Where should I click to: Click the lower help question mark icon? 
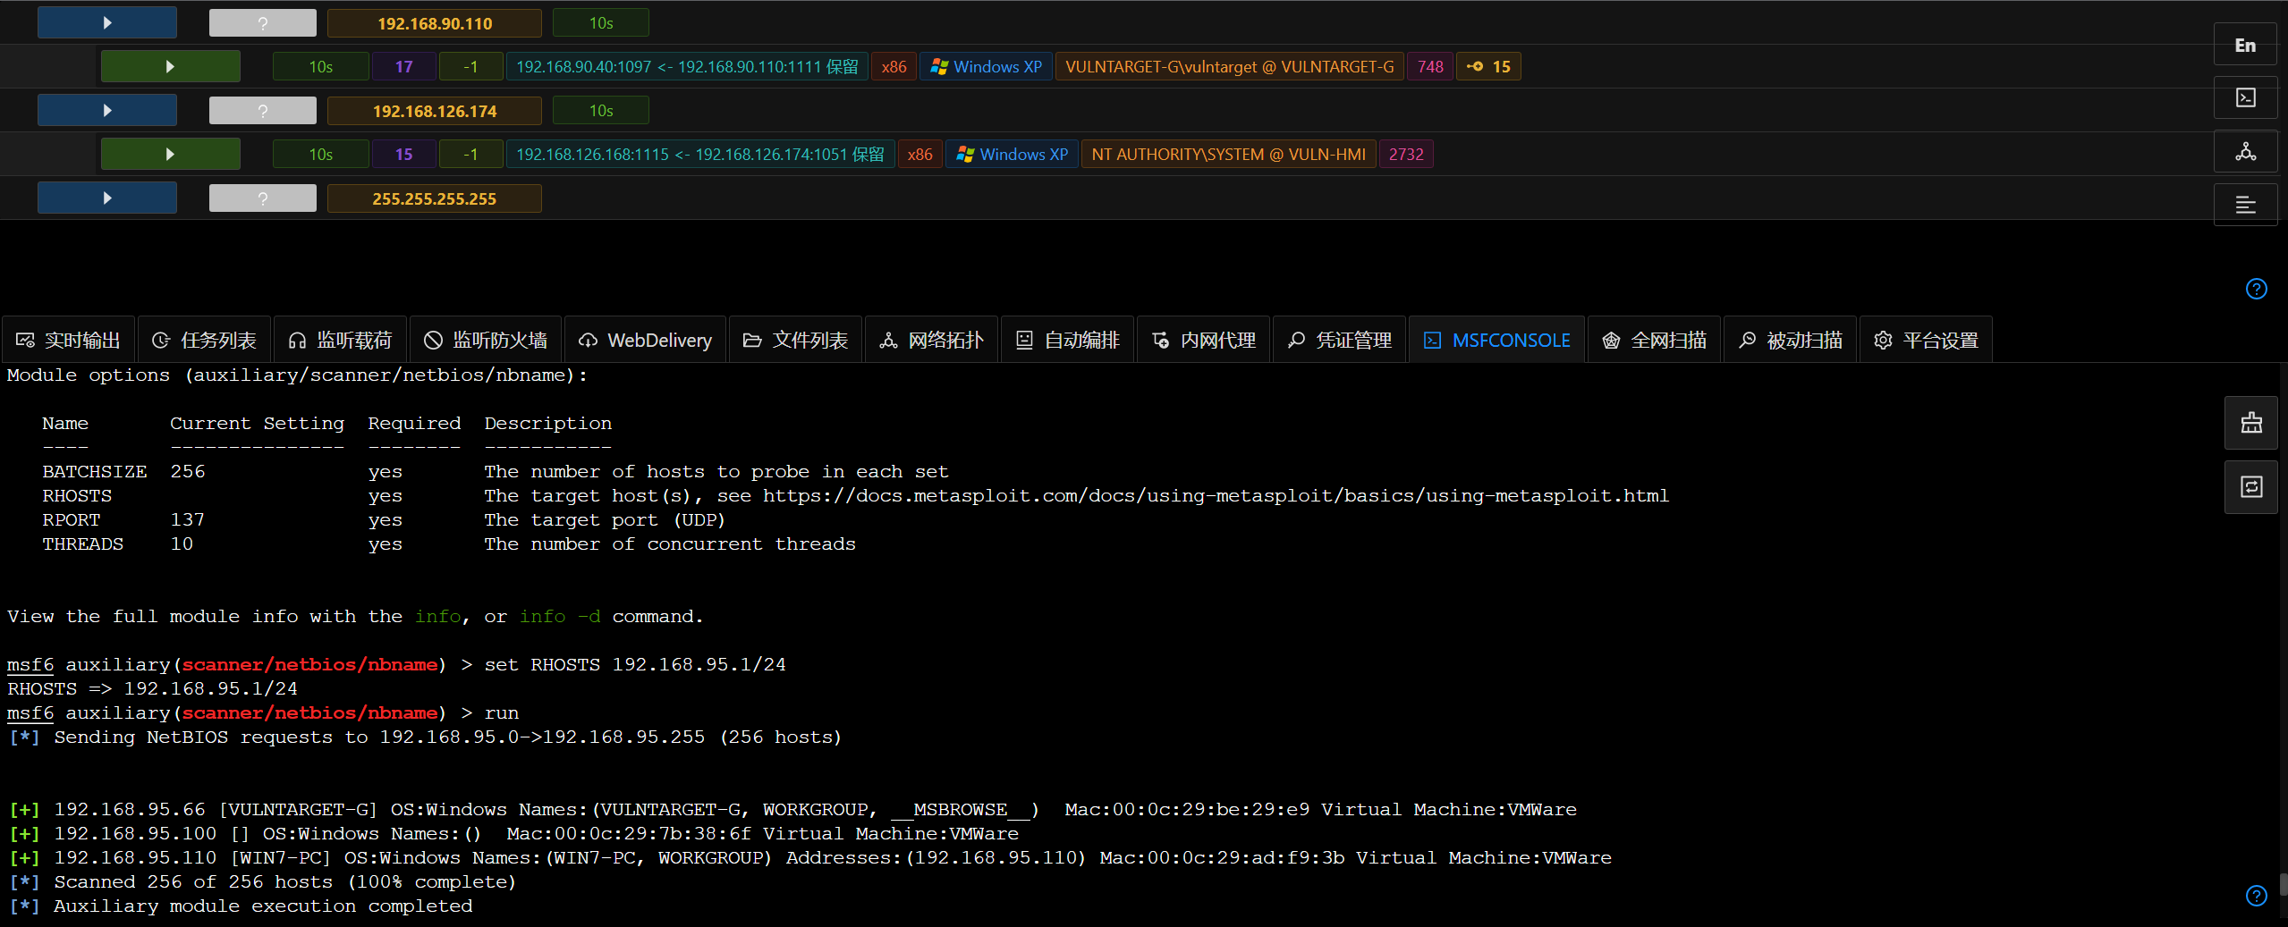point(2257,896)
